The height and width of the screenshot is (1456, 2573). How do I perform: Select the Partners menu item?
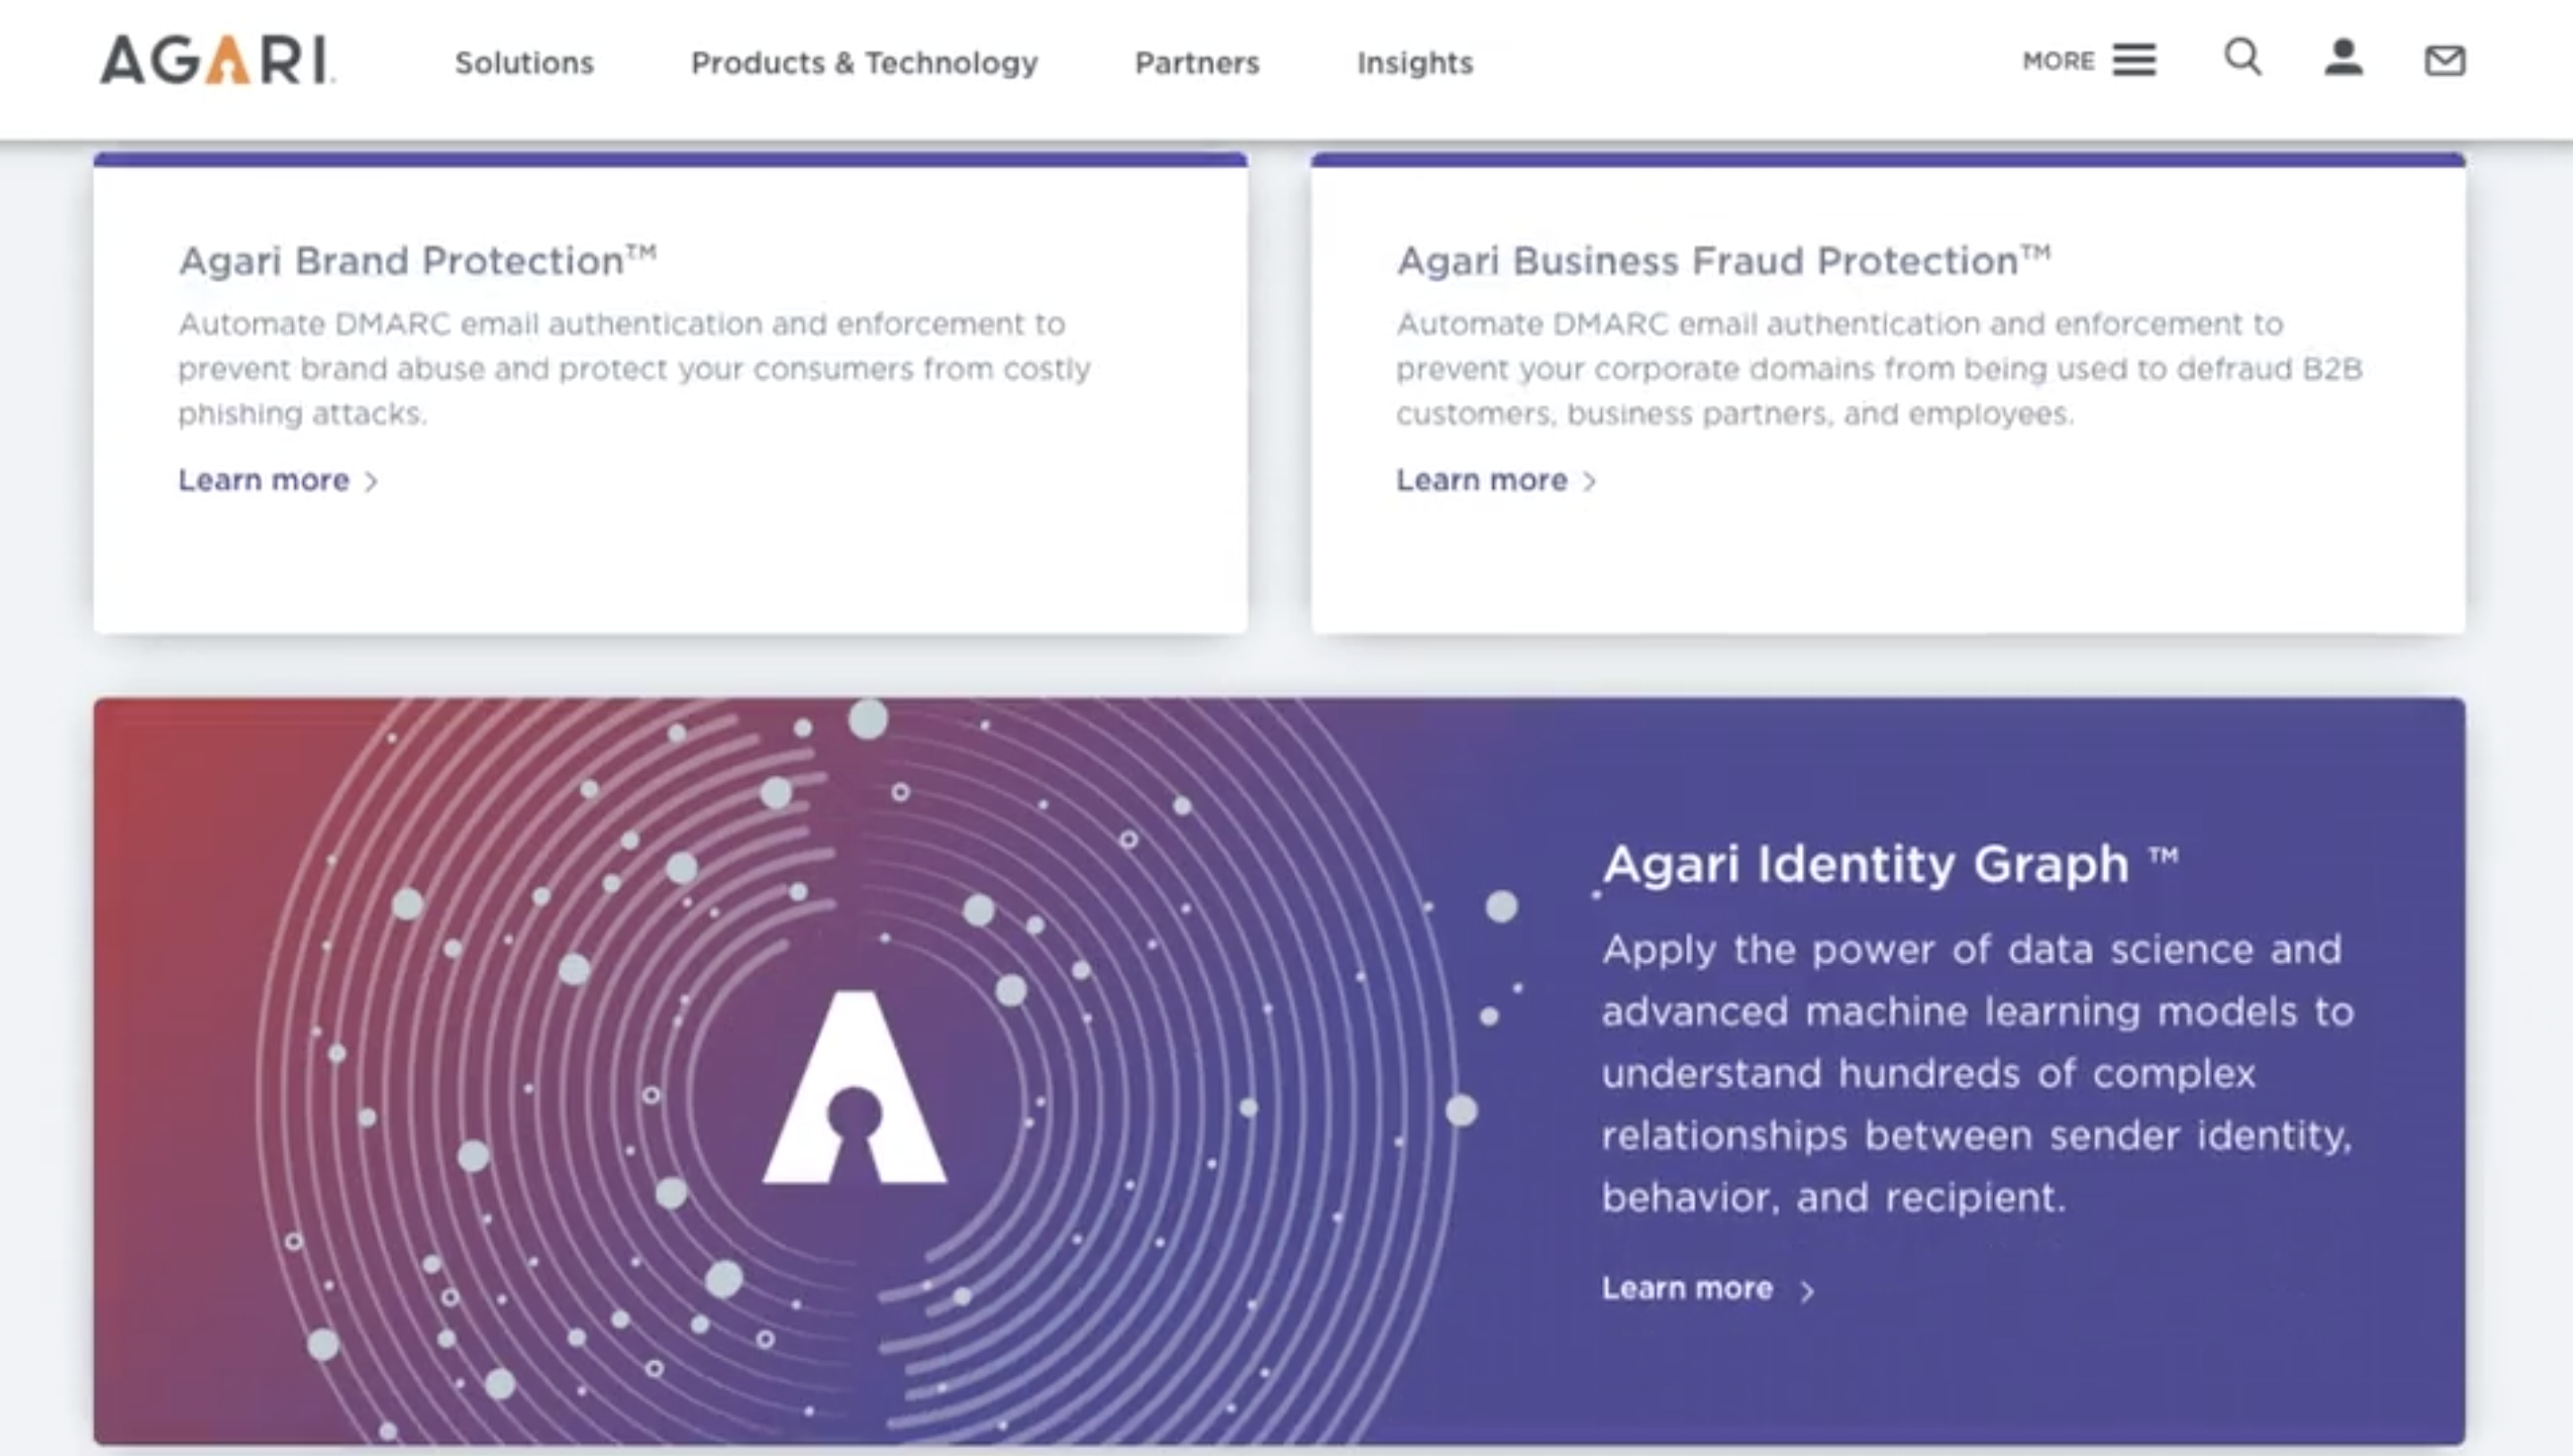tap(1197, 63)
